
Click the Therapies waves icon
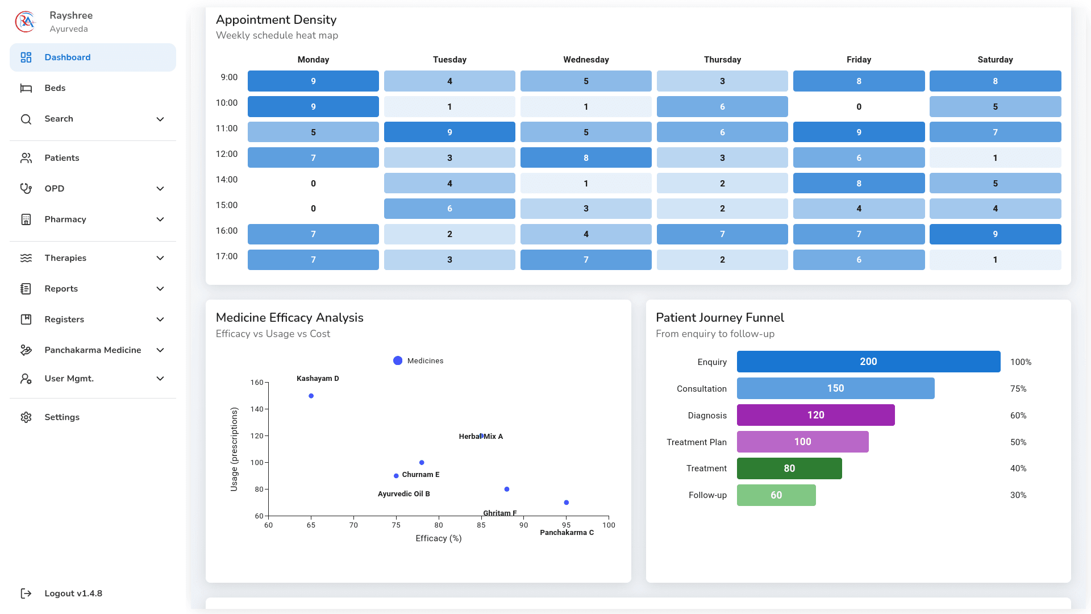coord(26,258)
